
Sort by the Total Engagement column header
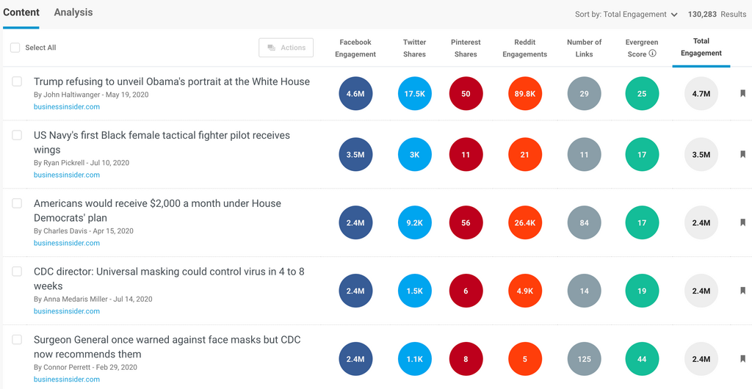click(701, 47)
